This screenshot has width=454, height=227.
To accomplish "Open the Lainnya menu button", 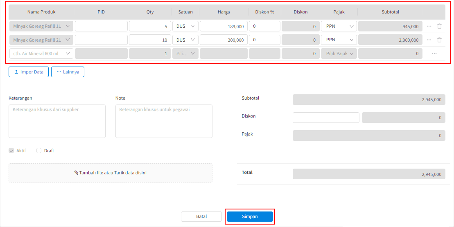I will tap(68, 72).
